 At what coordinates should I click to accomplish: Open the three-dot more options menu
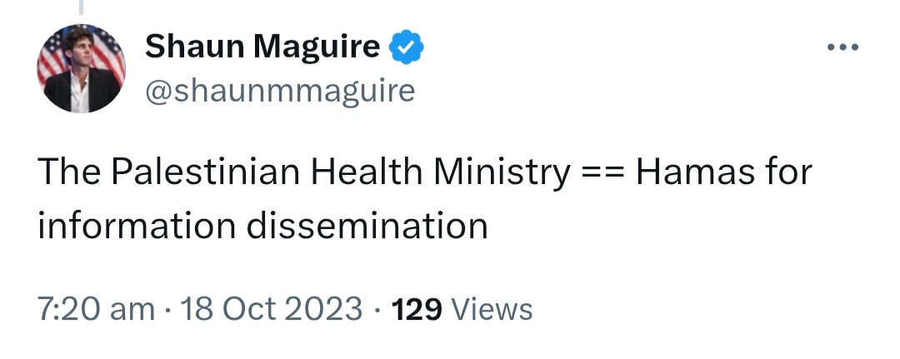click(x=842, y=47)
